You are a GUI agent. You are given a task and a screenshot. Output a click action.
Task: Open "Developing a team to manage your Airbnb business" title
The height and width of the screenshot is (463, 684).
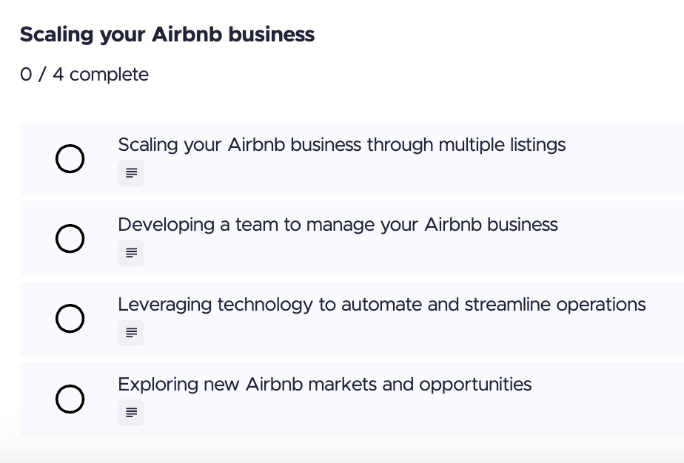(x=338, y=225)
